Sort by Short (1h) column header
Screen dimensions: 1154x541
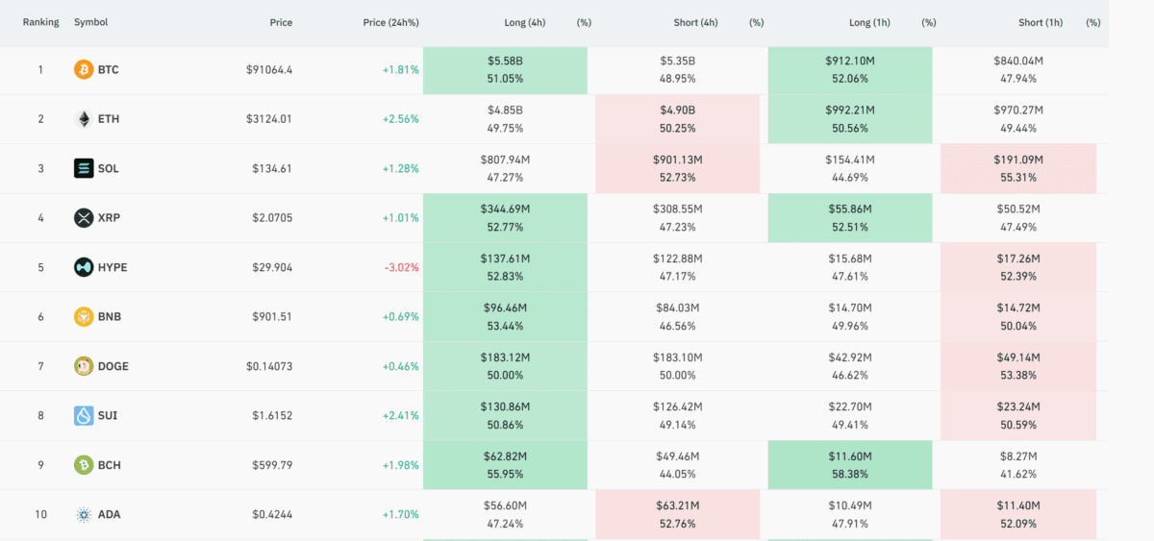click(x=1042, y=22)
